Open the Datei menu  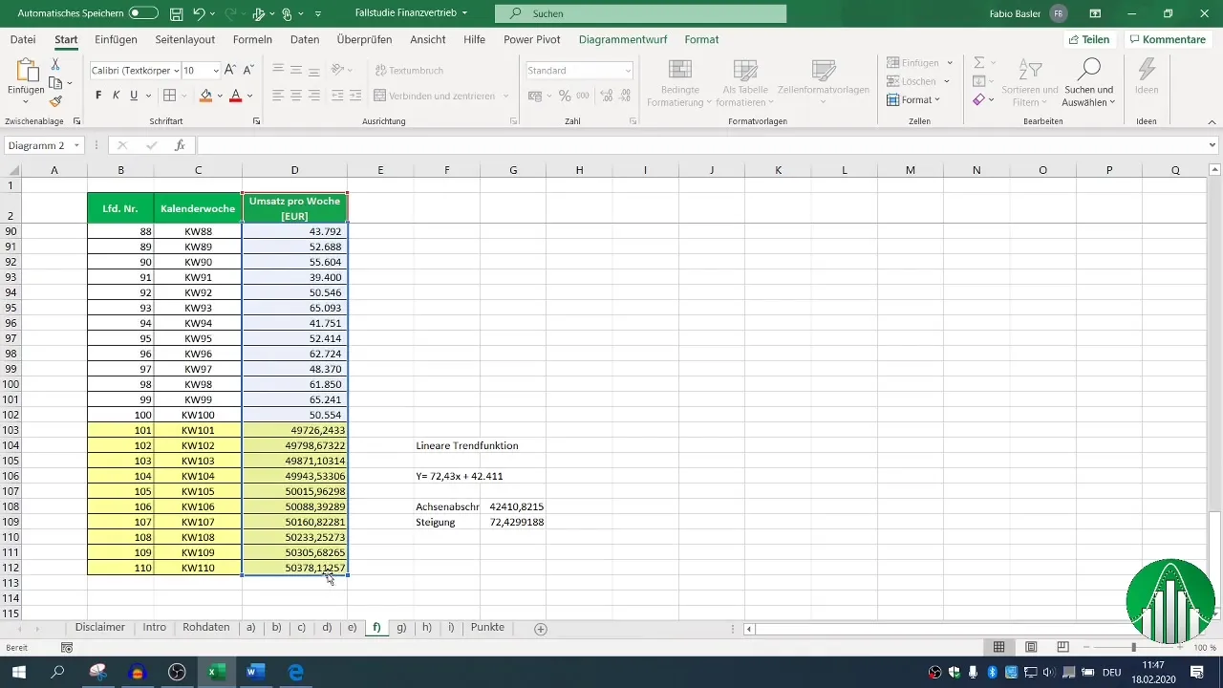tap(23, 39)
